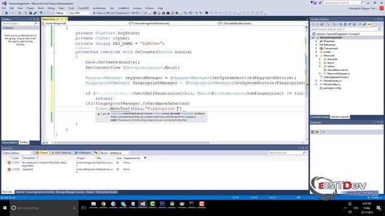
Task: Toggle the Warnings filter button
Action: point(61,153)
